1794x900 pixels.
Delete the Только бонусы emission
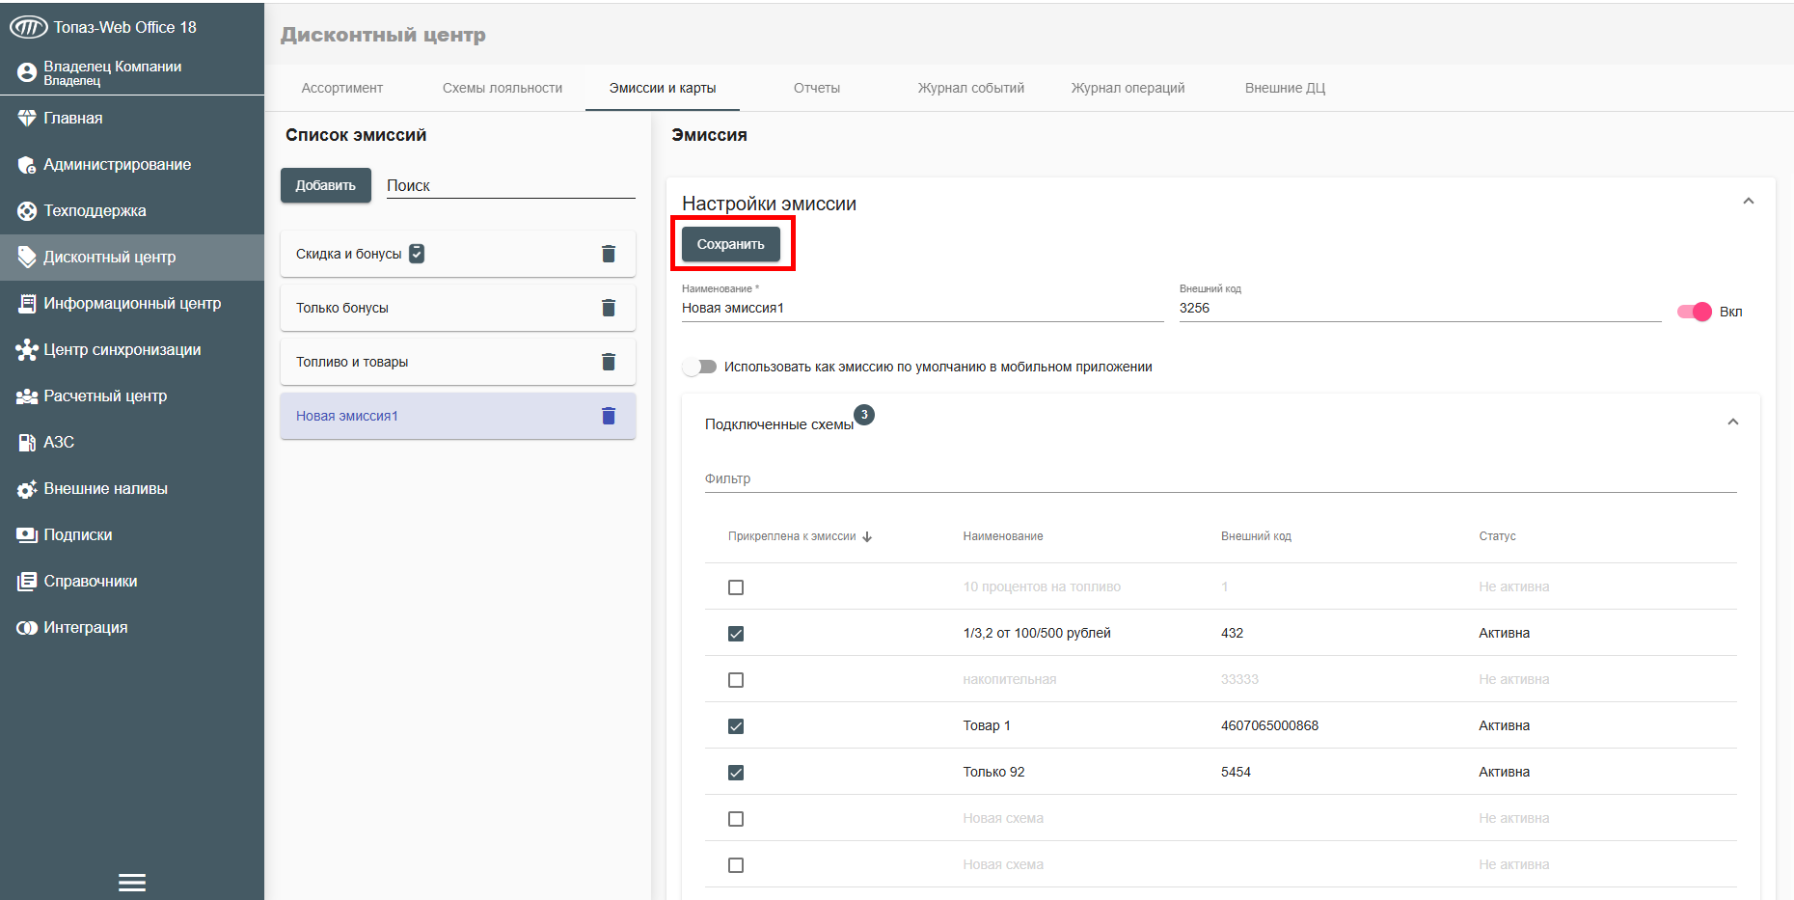(x=609, y=308)
